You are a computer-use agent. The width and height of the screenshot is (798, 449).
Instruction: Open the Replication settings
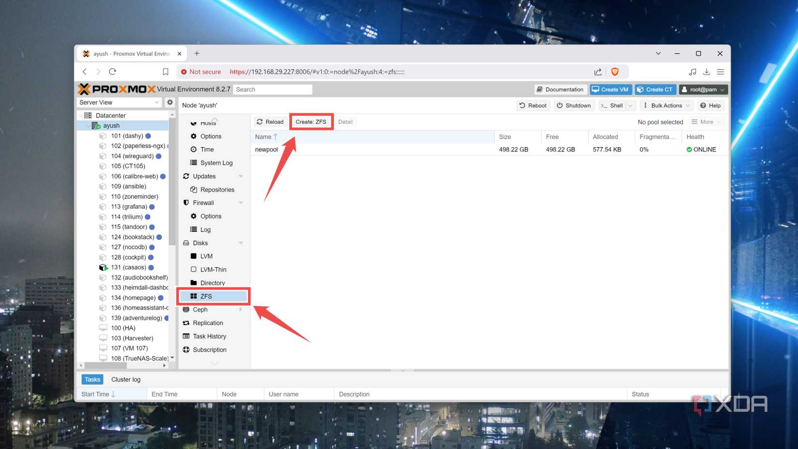click(207, 323)
